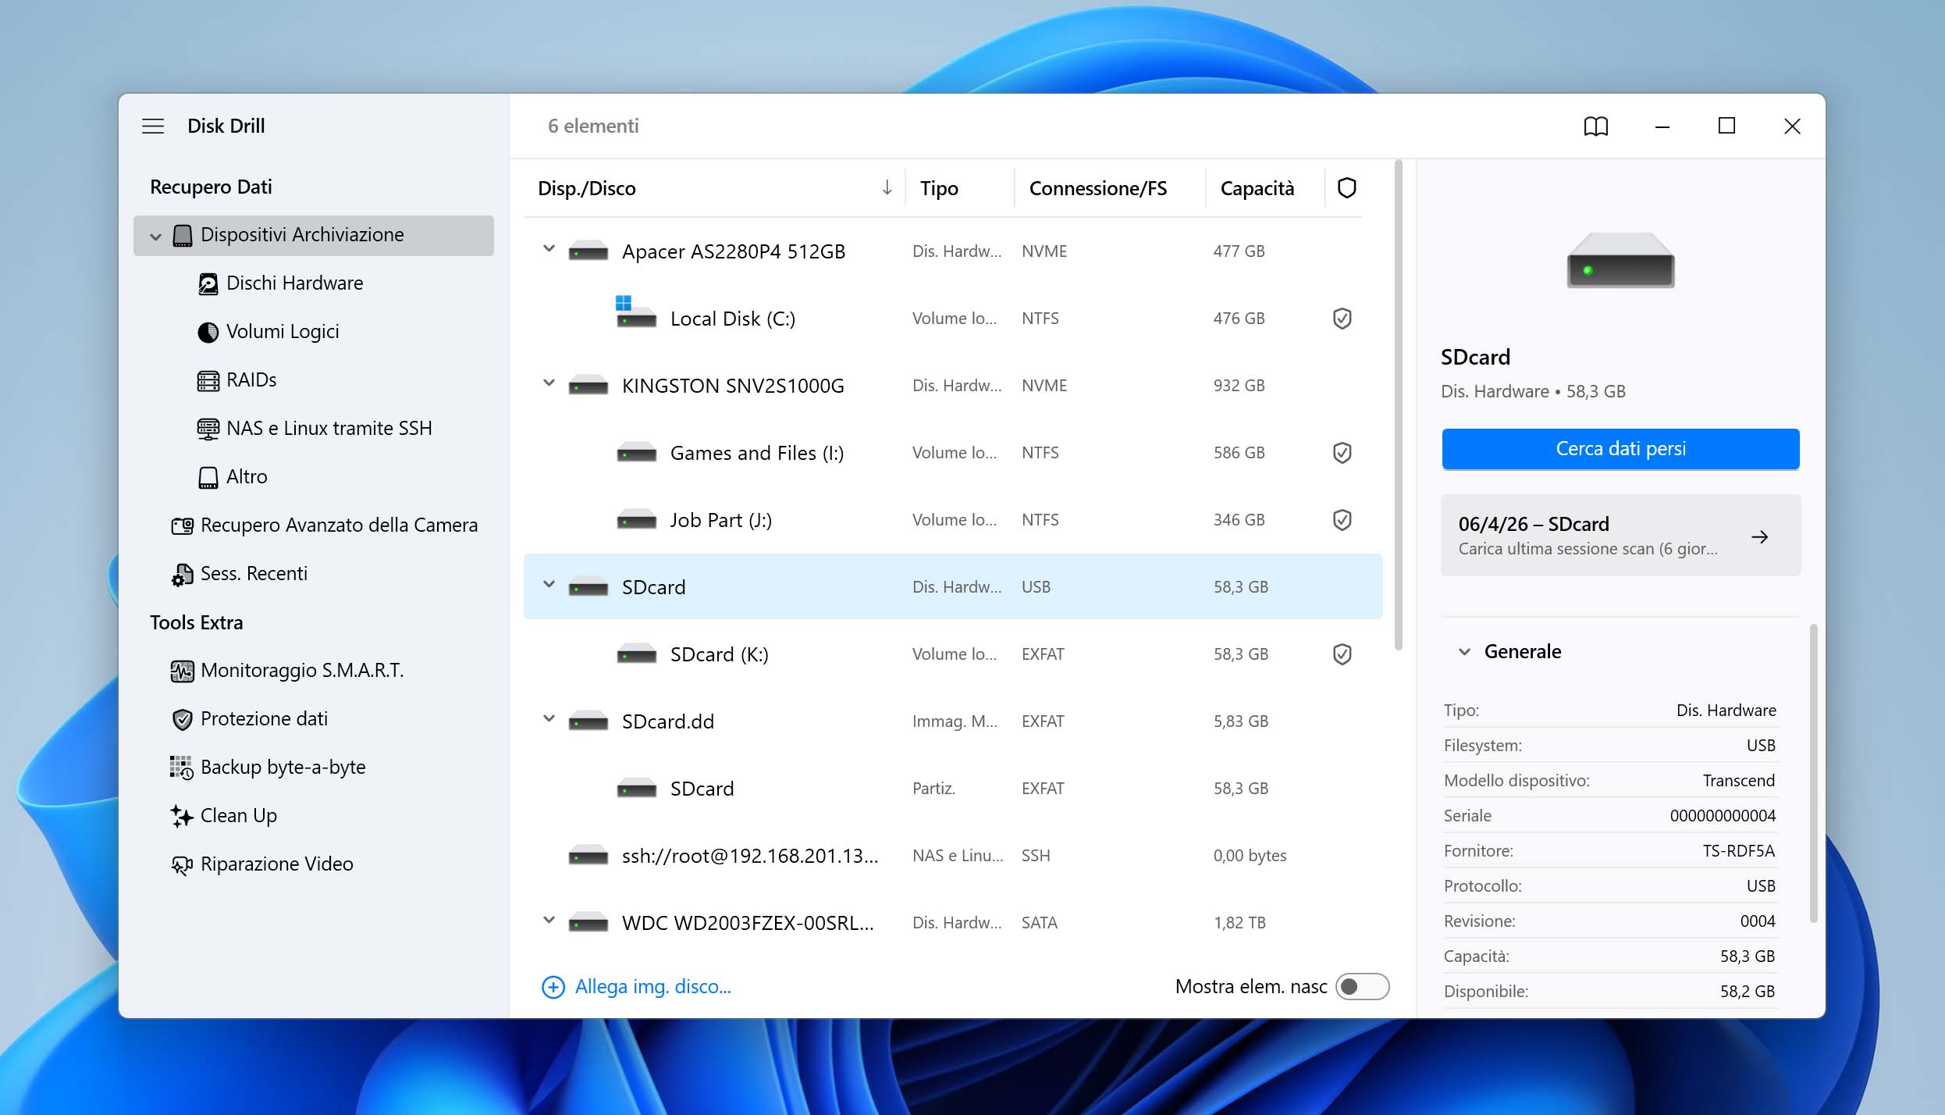Open Recupero Avanzato della Camera
Image resolution: width=1945 pixels, height=1115 pixels.
pos(314,525)
